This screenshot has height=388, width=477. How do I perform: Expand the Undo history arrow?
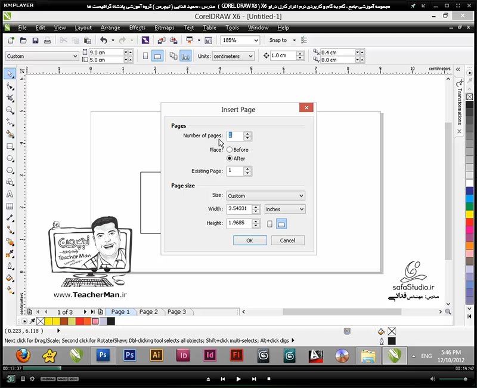click(x=113, y=40)
